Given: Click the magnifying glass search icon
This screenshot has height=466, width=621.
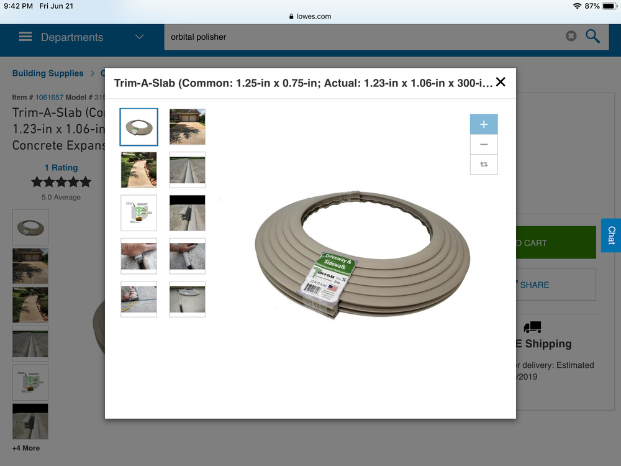Looking at the screenshot, I should [593, 36].
